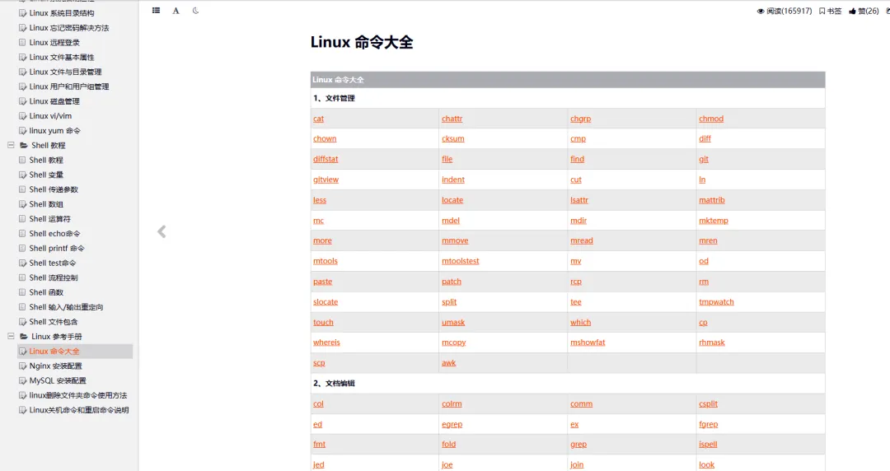Open Shell 流程控制 chapter
Image resolution: width=890 pixels, height=471 pixels.
(x=54, y=278)
